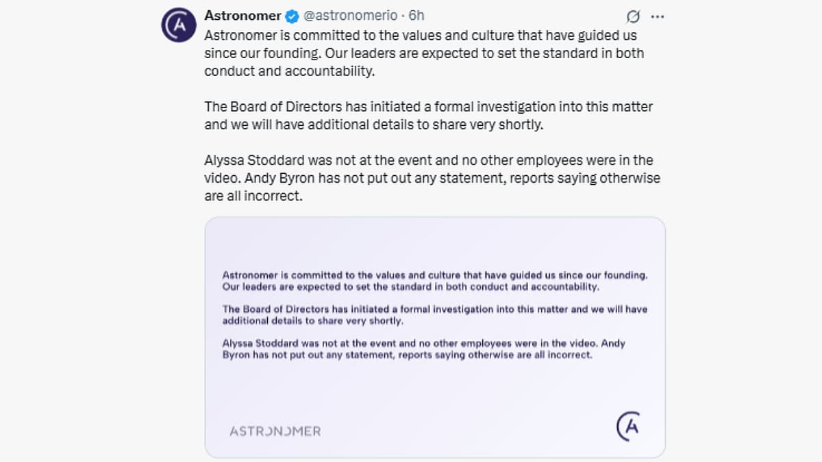This screenshot has width=822, height=462.
Task: Click the image paragraph about Board of Directors
Action: [435, 315]
